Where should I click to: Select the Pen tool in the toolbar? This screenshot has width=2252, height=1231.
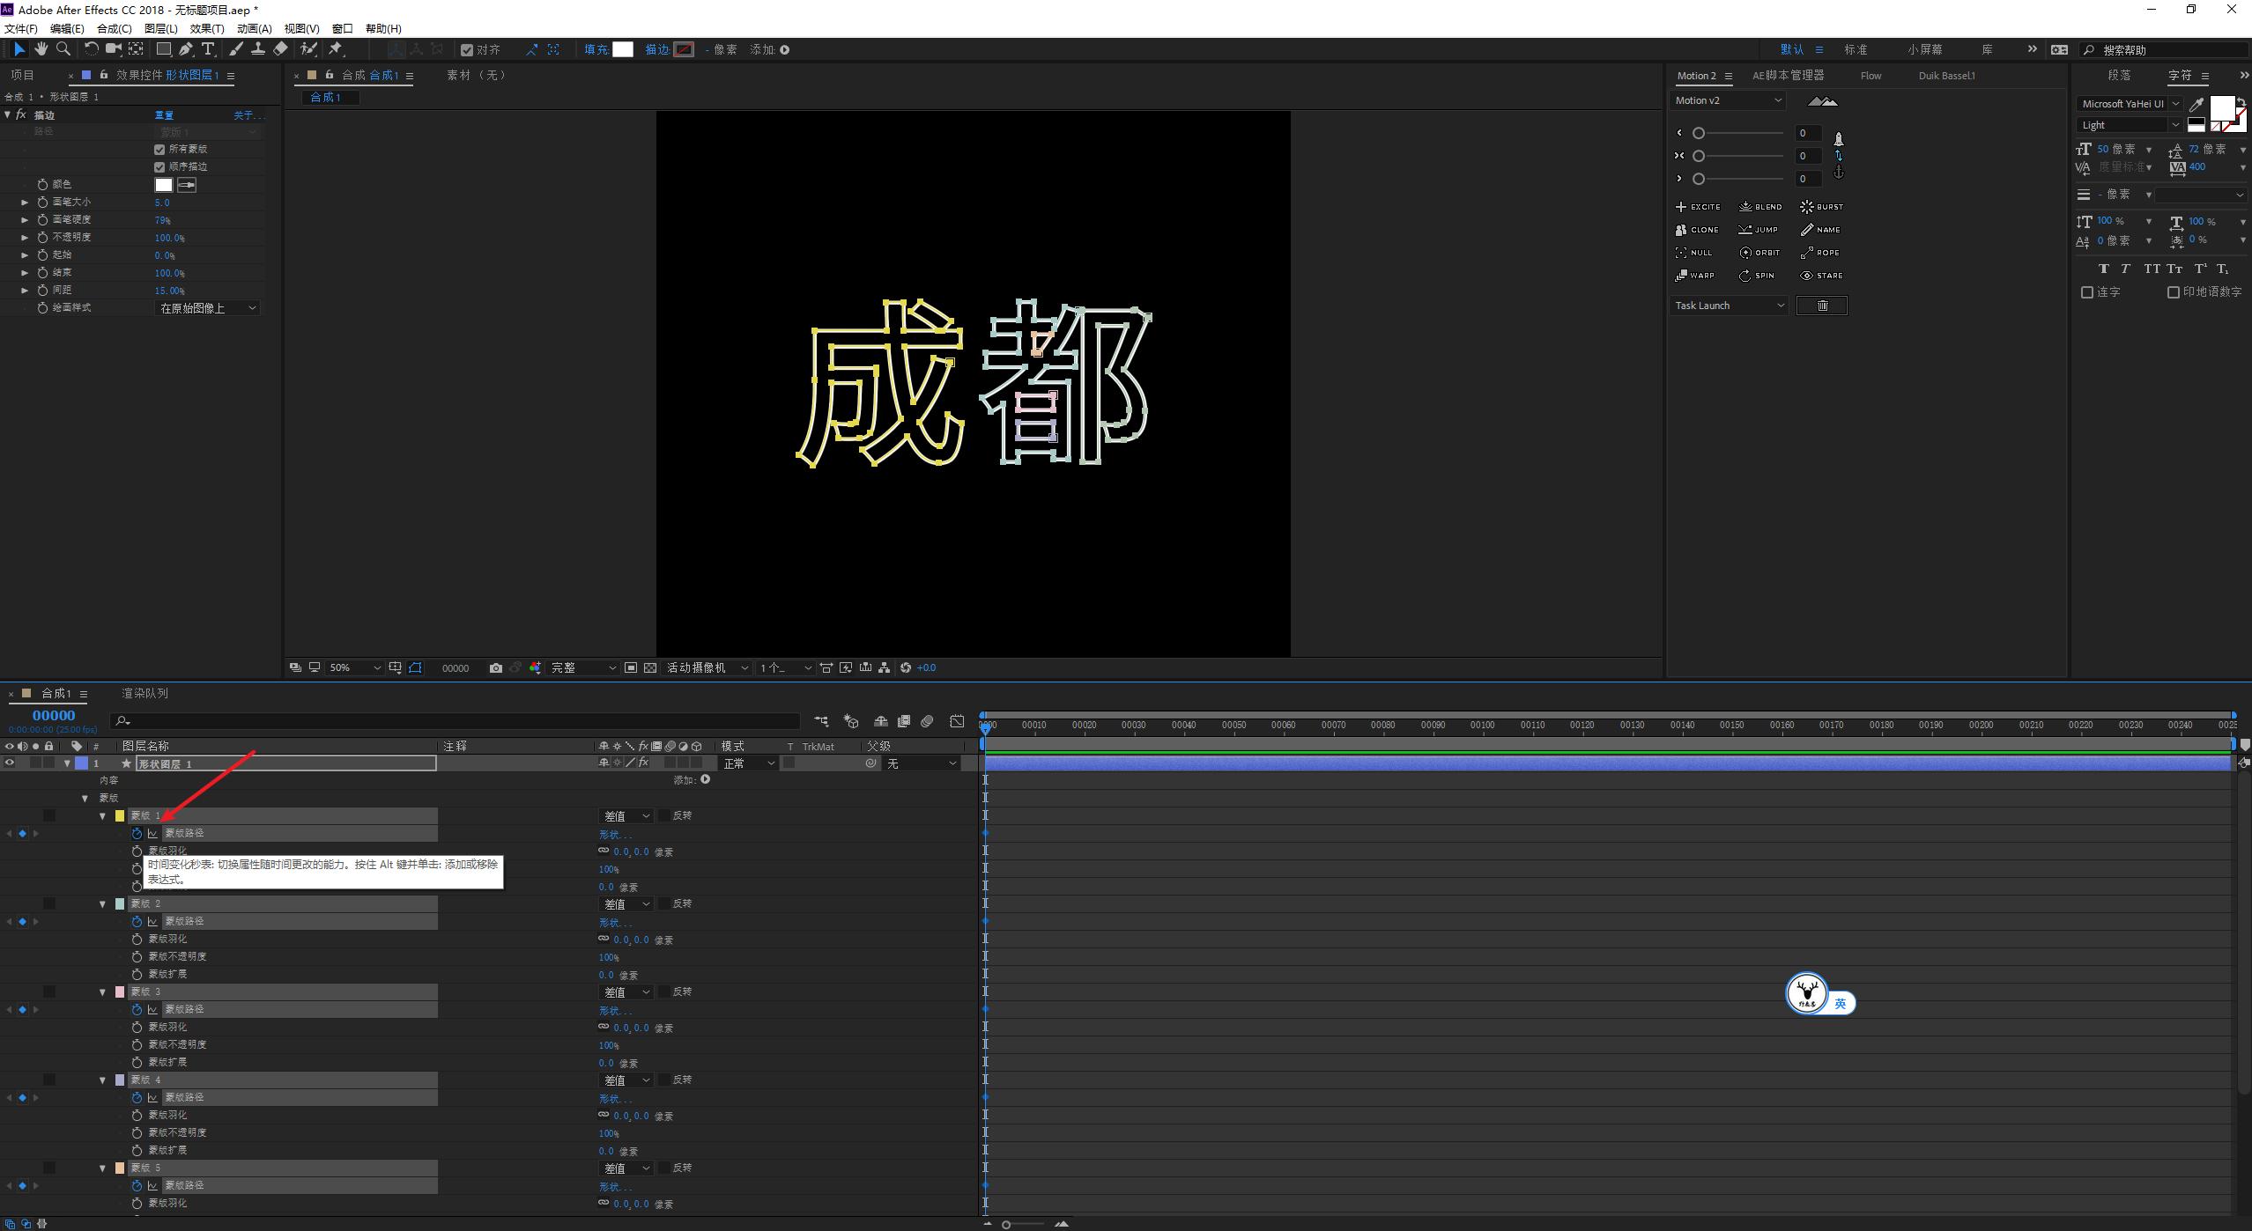point(185,49)
